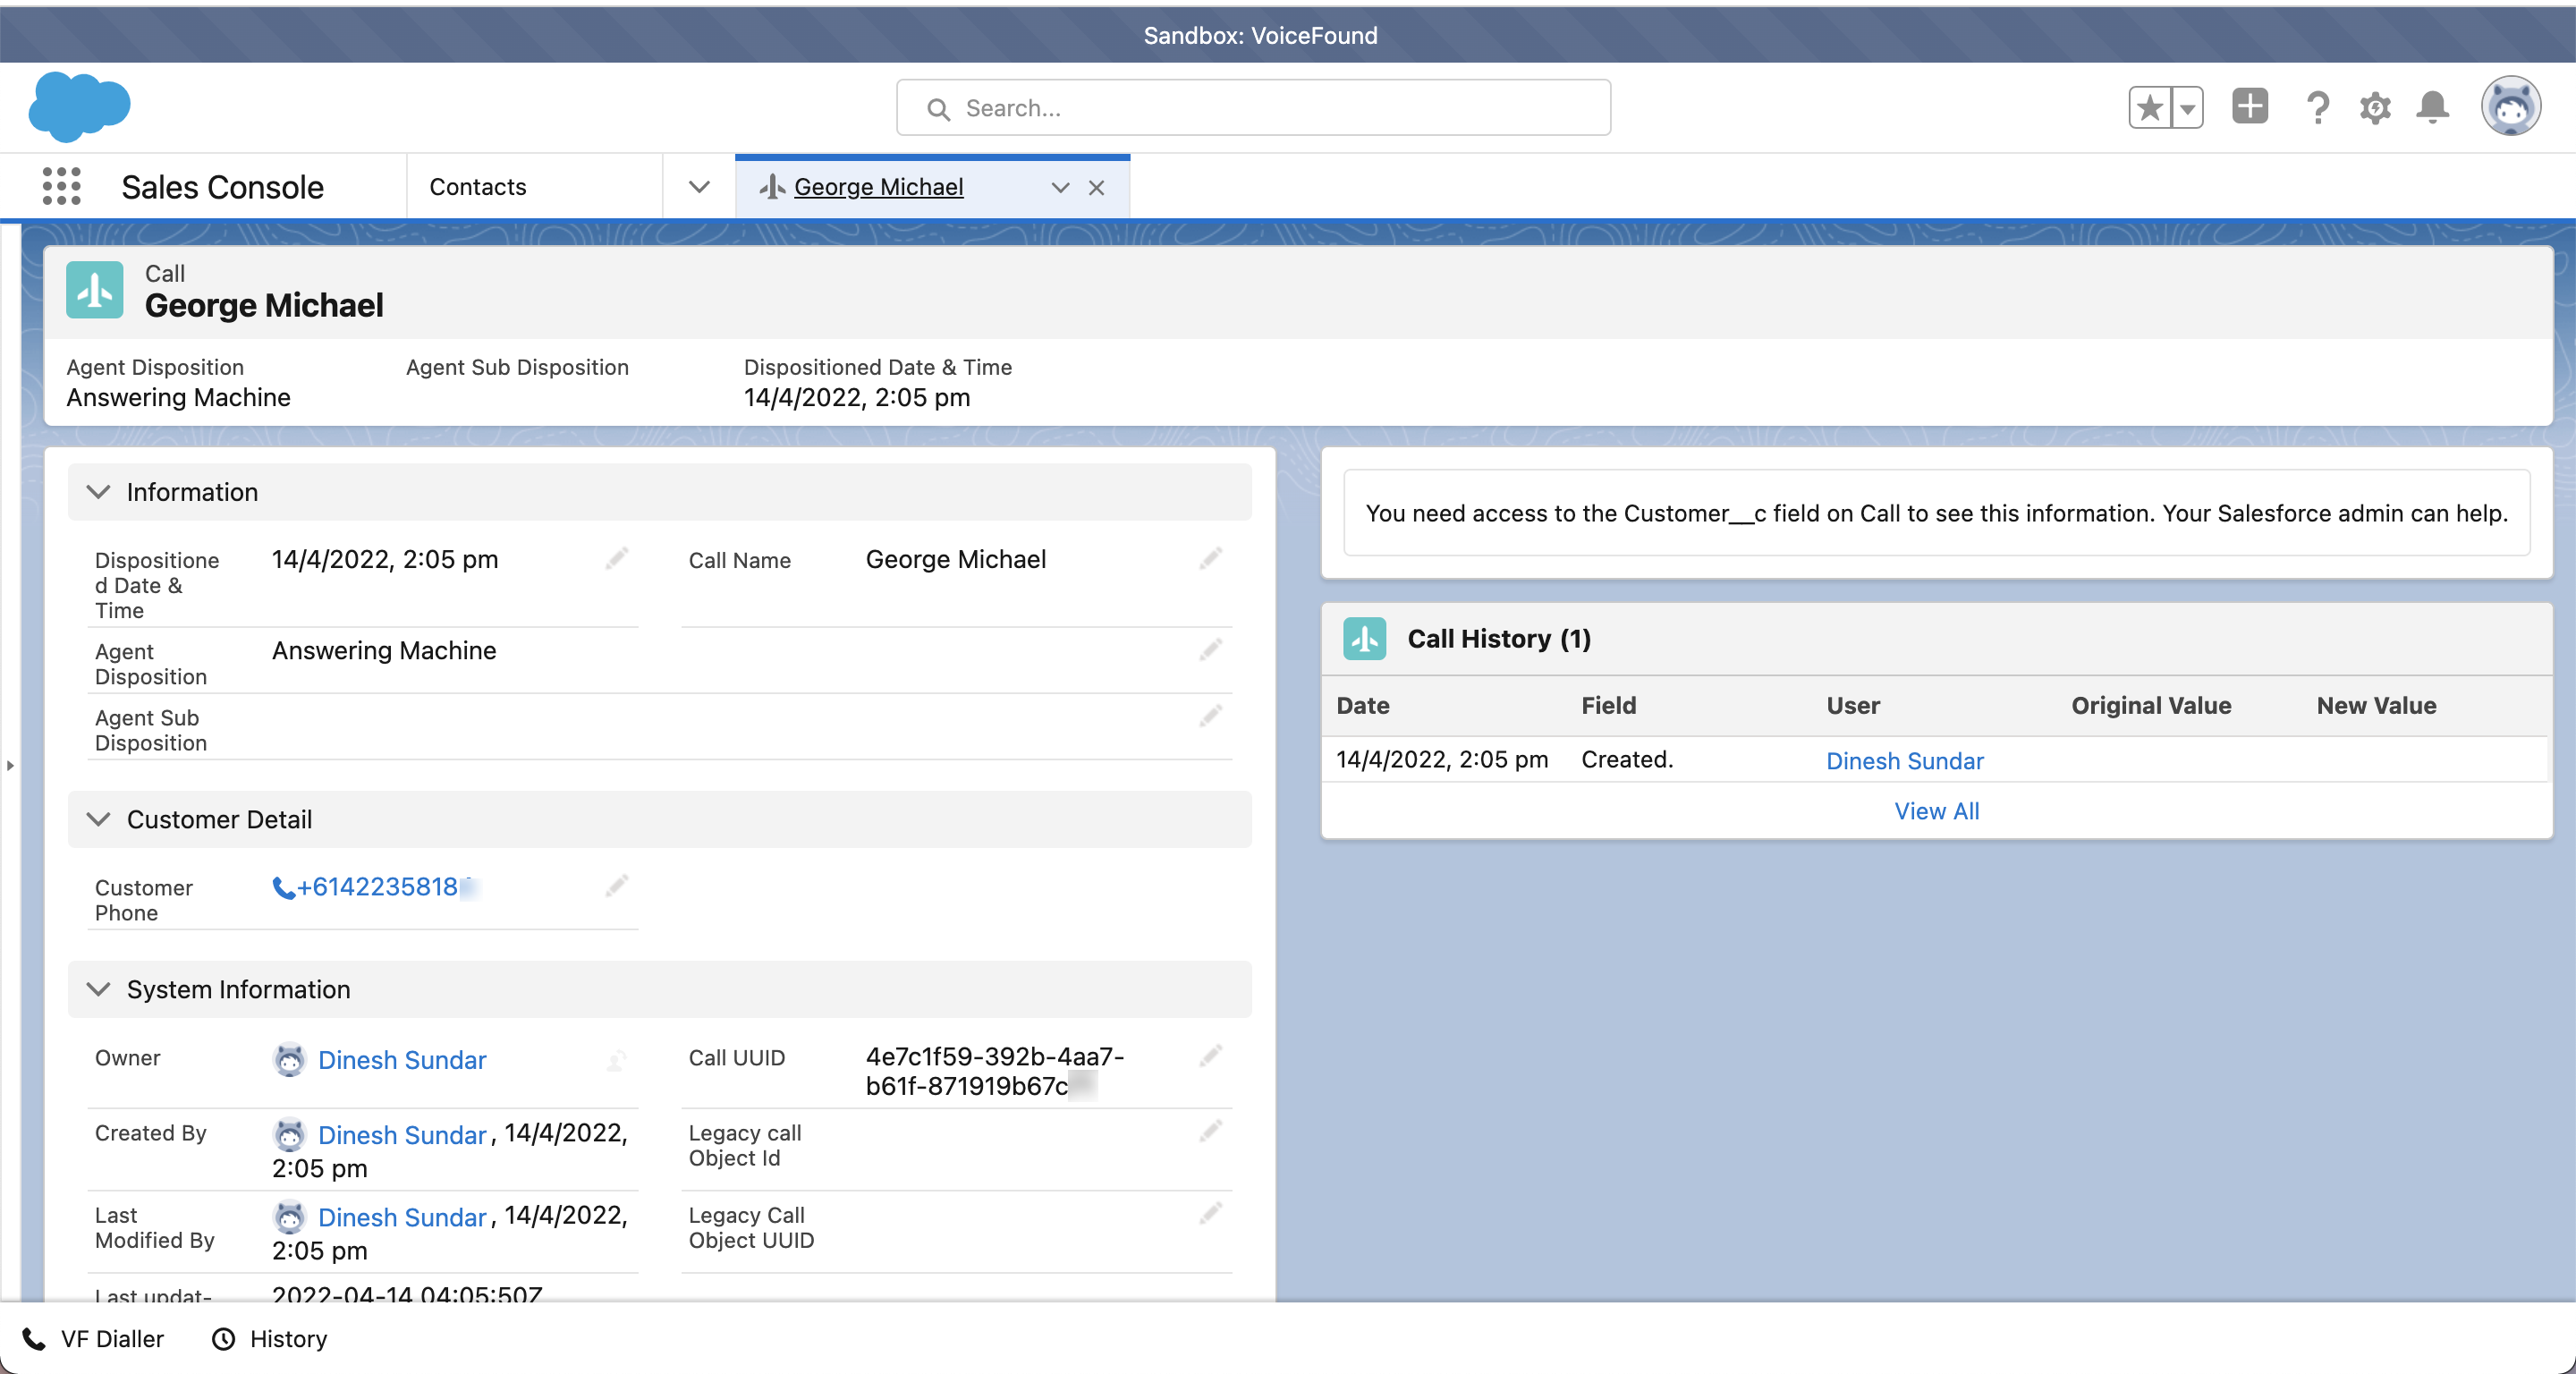Collapse the Information section

coord(98,492)
